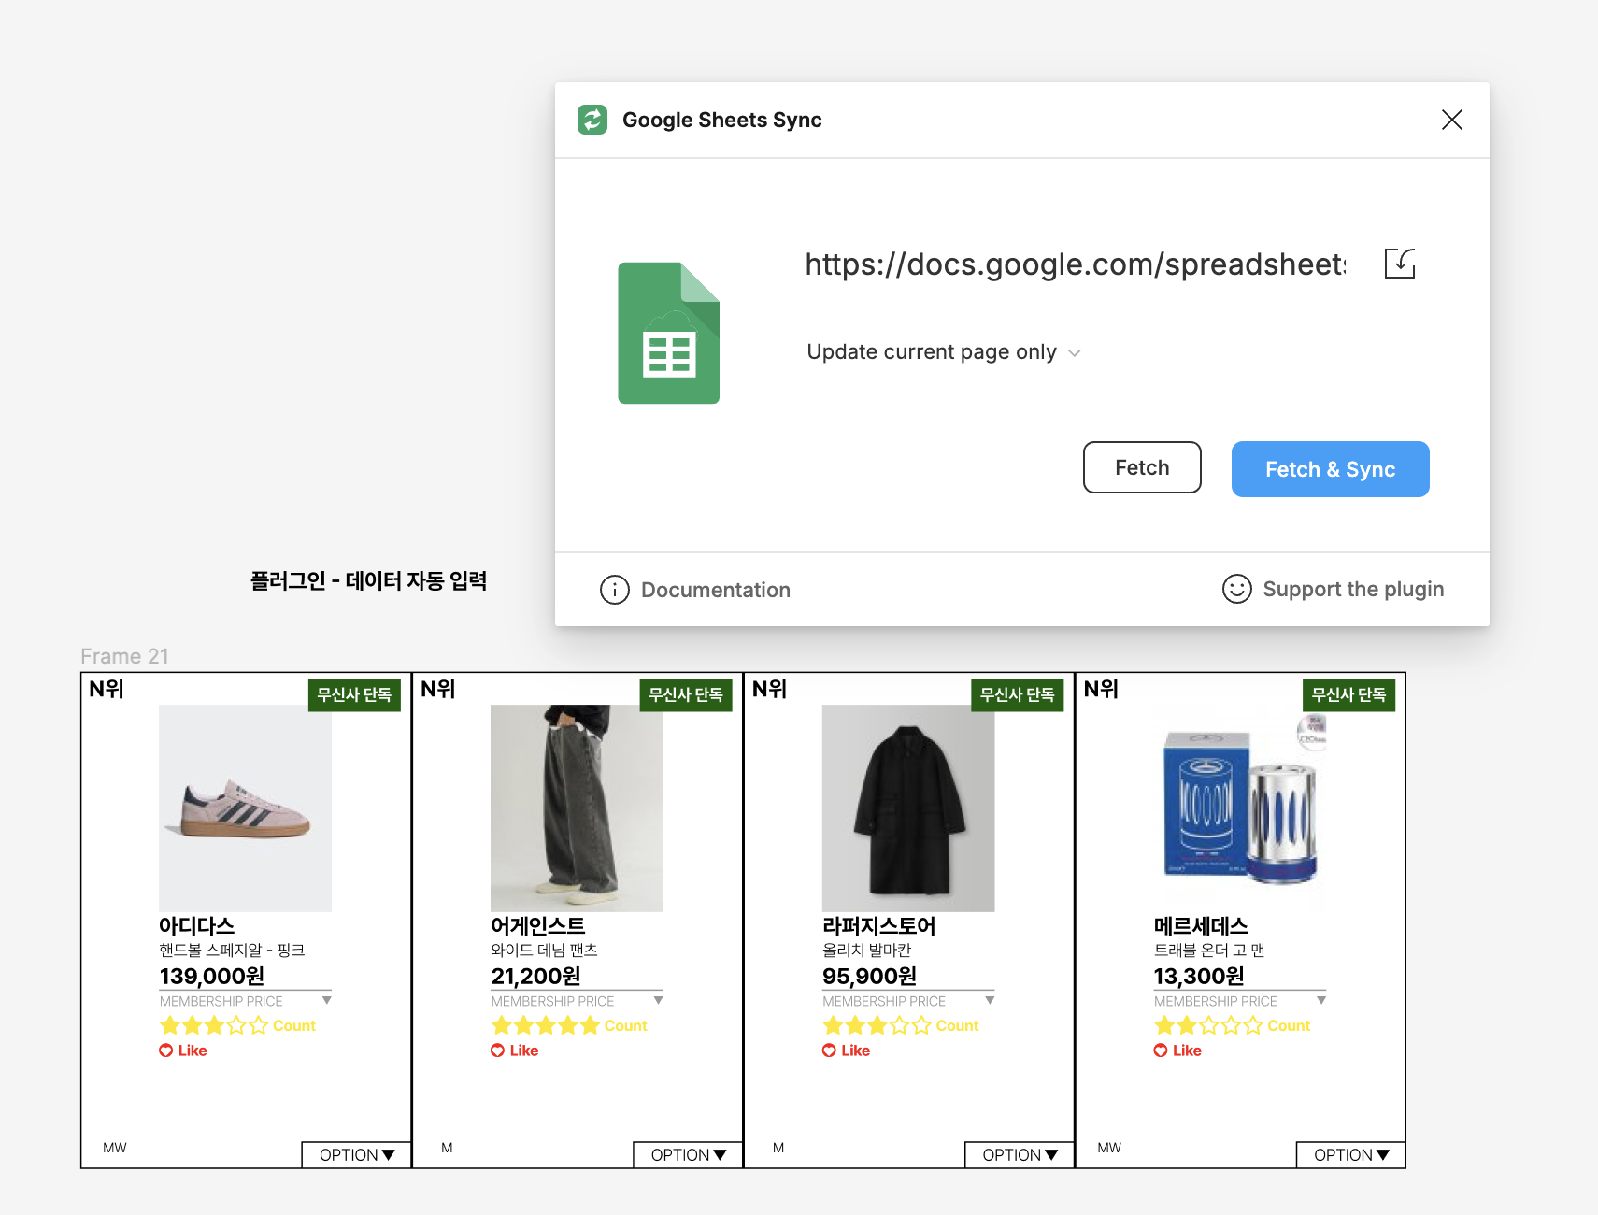Click the star rating on the 아디다스 card
Screen dimensions: 1598x1215
pyautogui.click(x=214, y=1025)
